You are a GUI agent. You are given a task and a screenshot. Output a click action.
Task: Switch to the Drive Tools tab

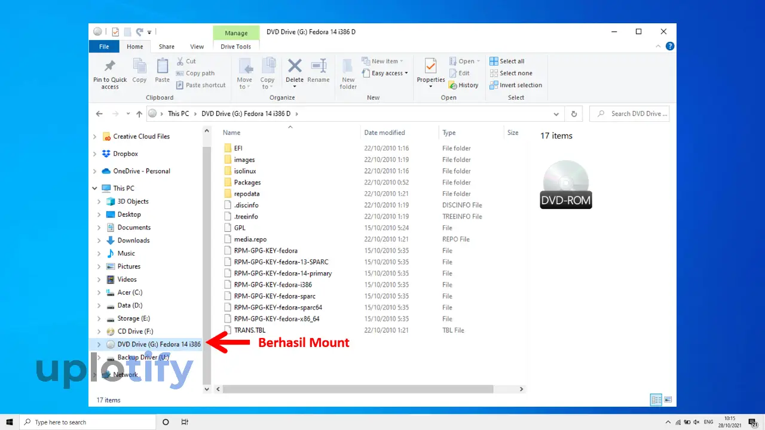coord(236,47)
